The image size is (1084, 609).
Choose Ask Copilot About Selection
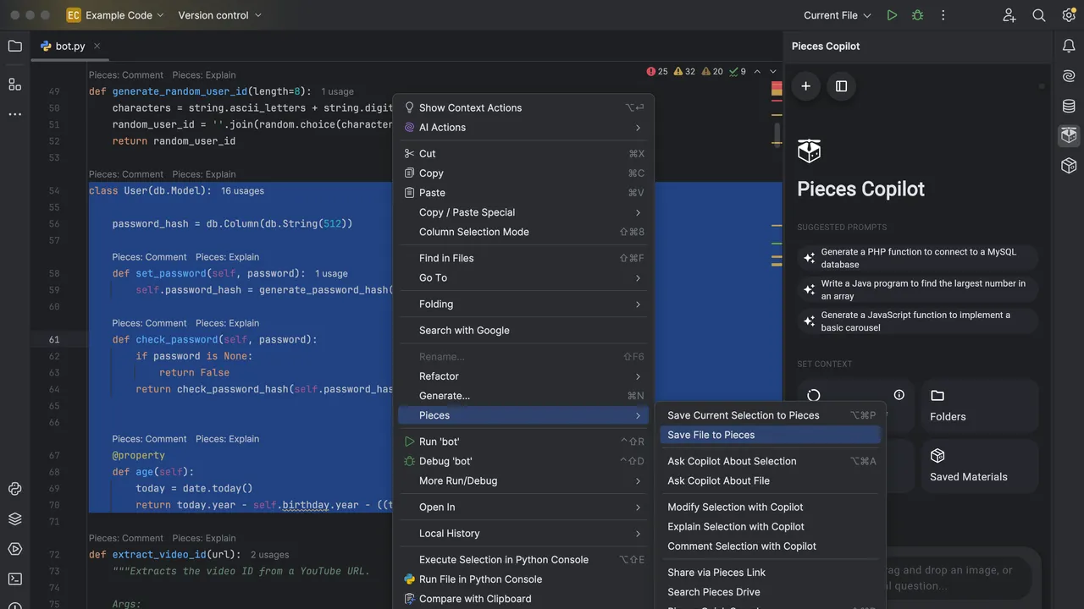coord(770,461)
